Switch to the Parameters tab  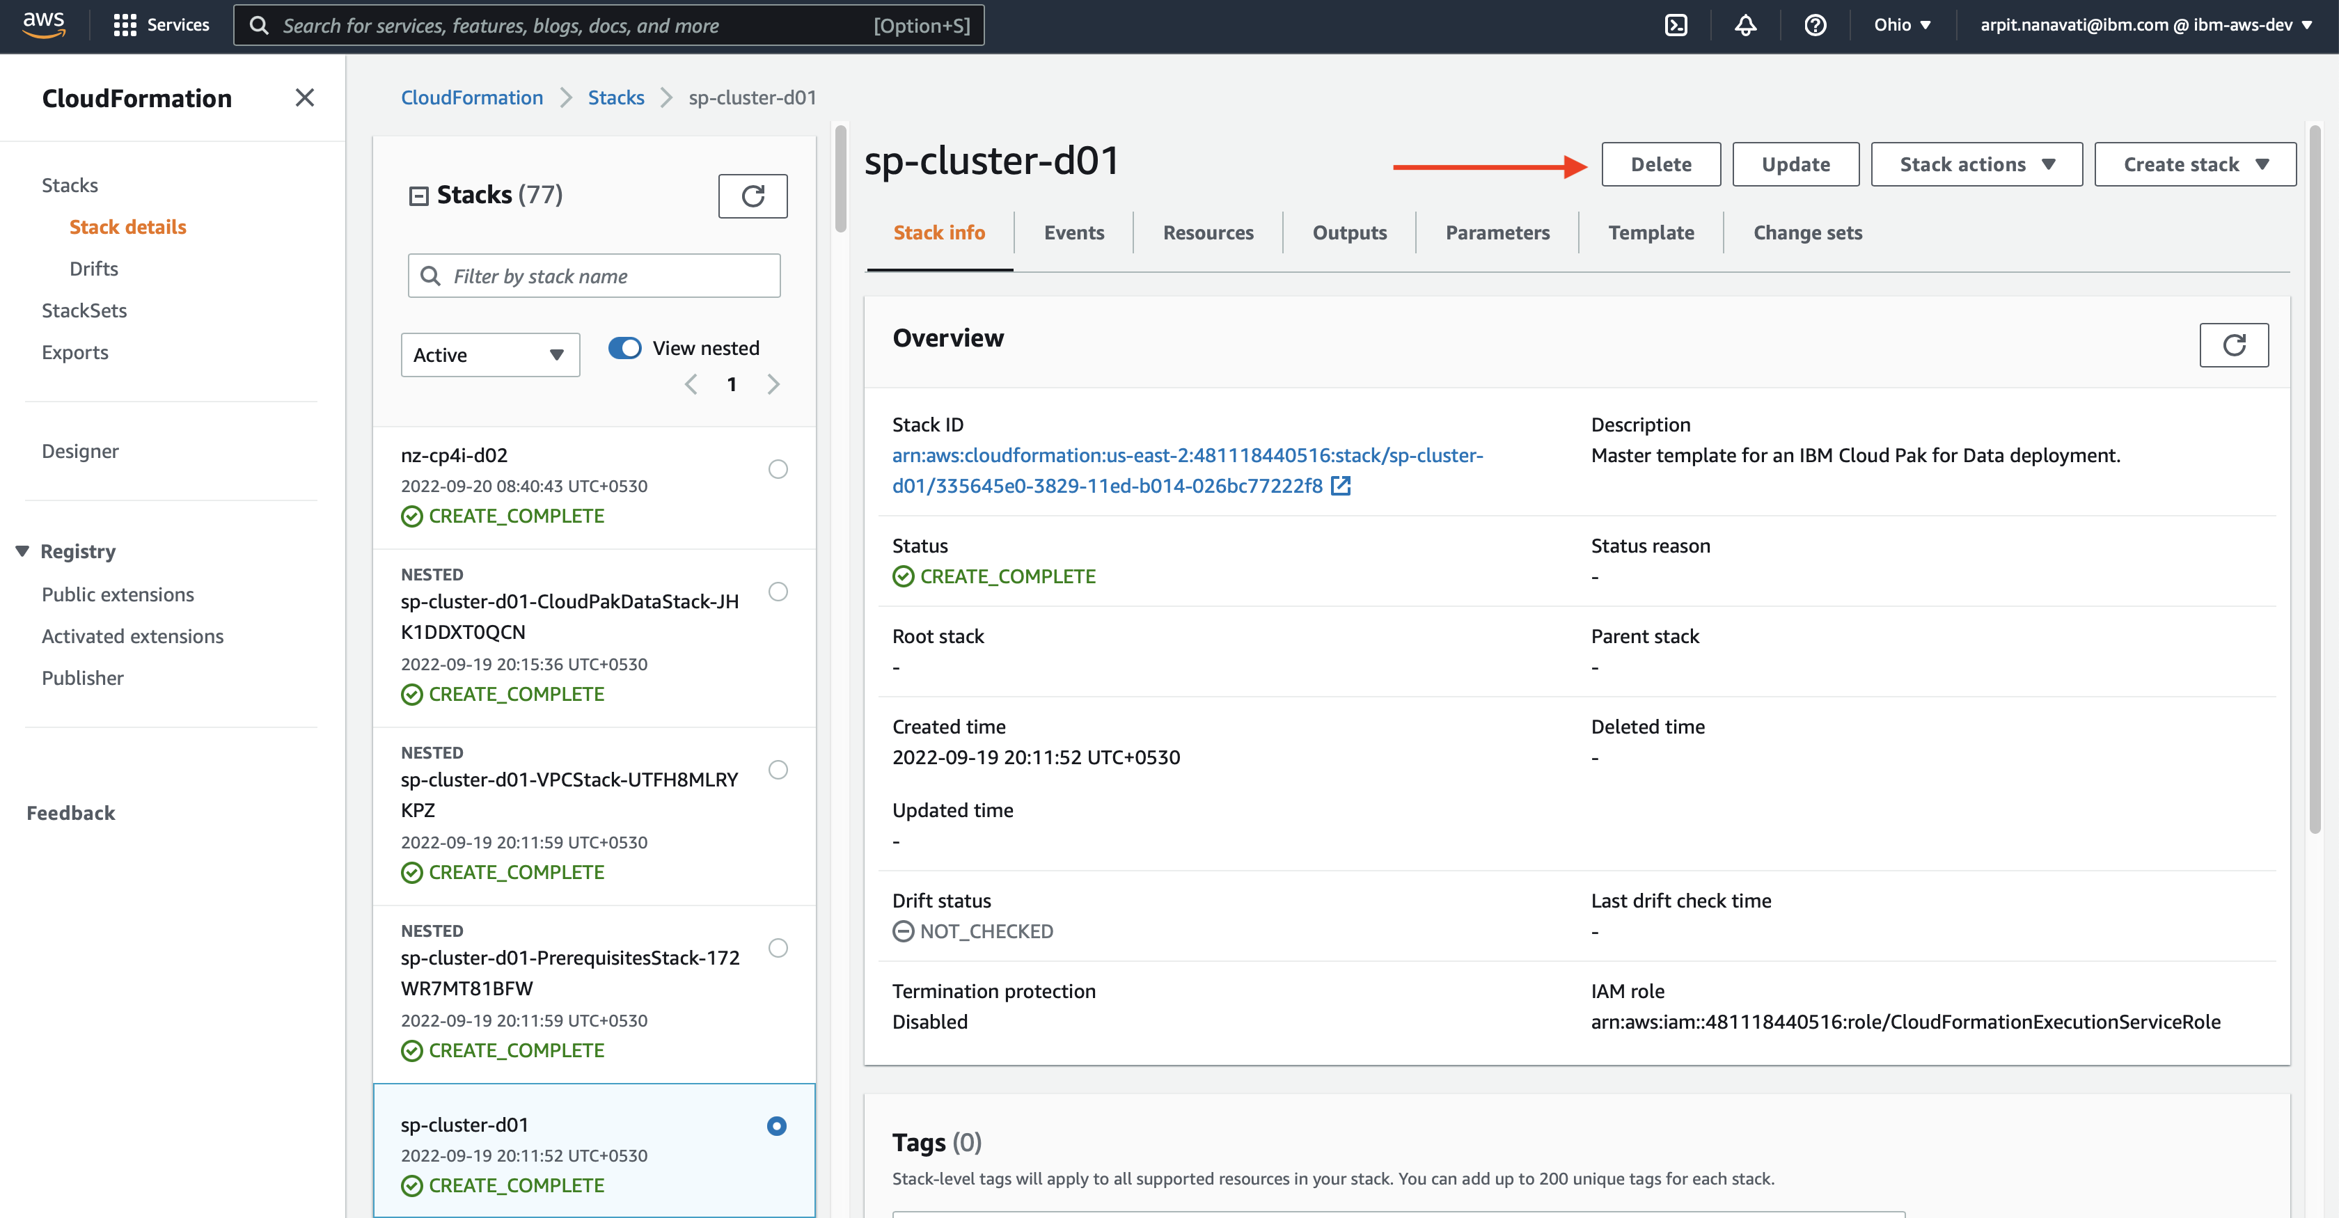(1497, 233)
